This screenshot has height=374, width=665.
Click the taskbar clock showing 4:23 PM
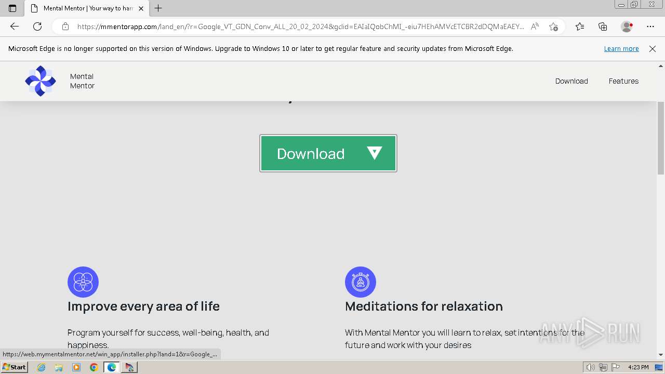638,367
